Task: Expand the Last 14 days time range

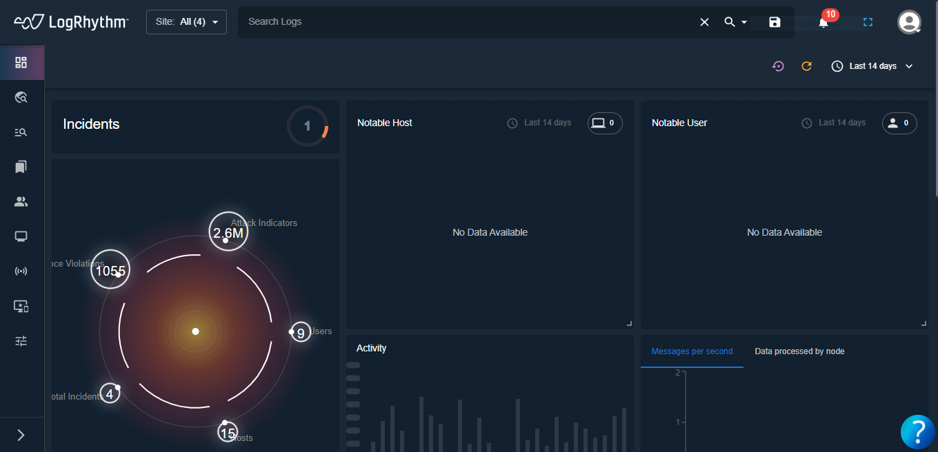Action: tap(872, 66)
